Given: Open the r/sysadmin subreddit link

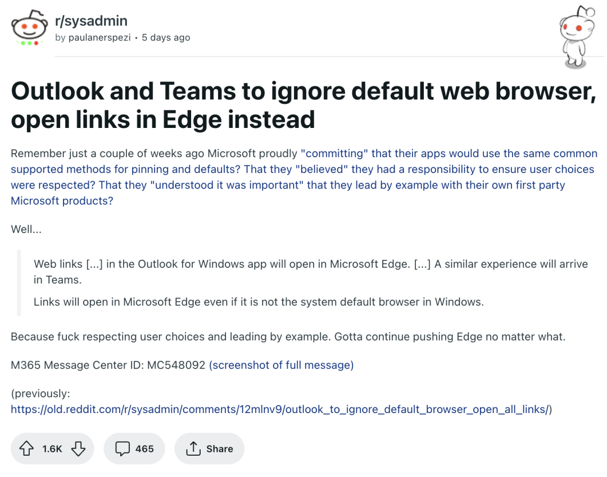Looking at the screenshot, I should coord(92,21).
